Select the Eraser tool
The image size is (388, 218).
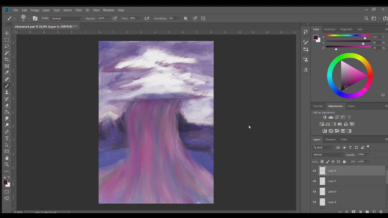pyautogui.click(x=7, y=106)
